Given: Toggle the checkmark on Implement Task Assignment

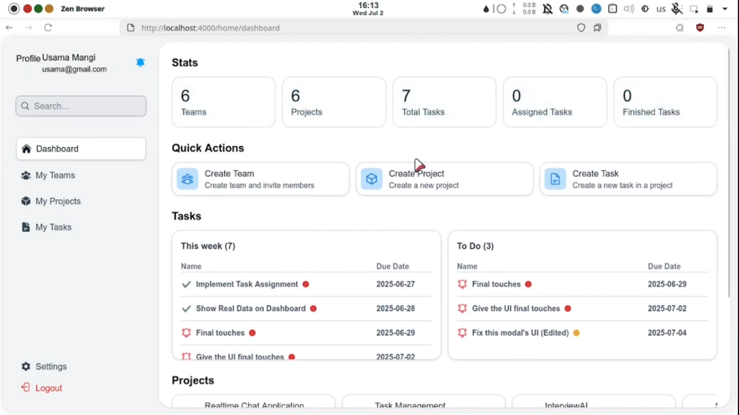Looking at the screenshot, I should (186, 284).
